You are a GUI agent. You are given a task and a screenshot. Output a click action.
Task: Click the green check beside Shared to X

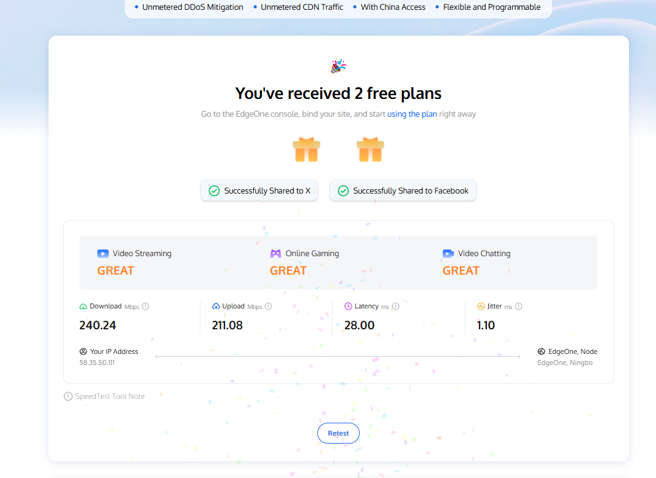click(214, 190)
